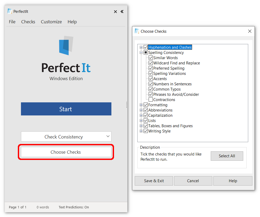Untick the Capitalization checkbox

(146, 115)
